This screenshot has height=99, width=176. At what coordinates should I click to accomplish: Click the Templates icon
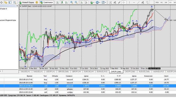pyautogui.click(x=103, y=2)
